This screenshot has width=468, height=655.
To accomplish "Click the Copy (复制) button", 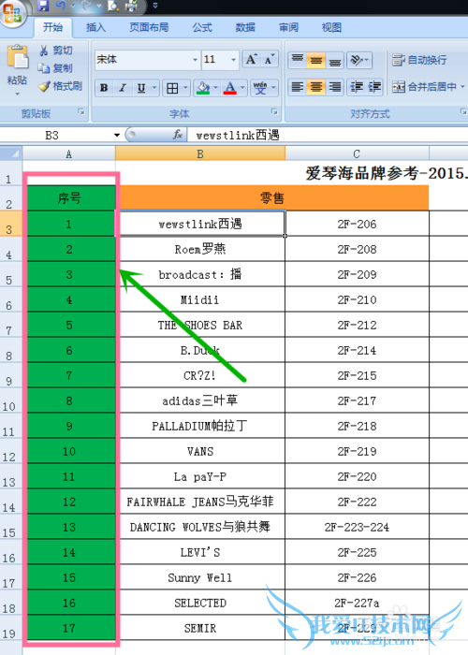I will pos(55,68).
